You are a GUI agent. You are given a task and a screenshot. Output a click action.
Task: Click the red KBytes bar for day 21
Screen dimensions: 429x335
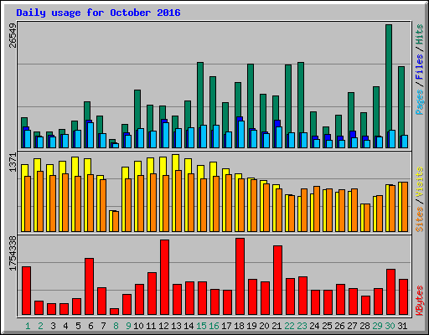coord(277,281)
